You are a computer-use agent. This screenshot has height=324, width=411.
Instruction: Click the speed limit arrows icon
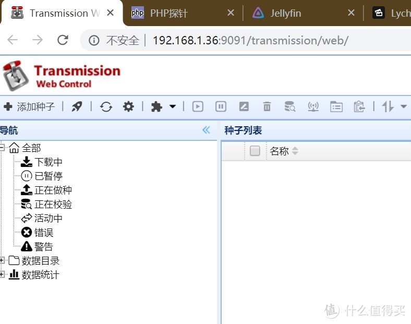click(388, 106)
